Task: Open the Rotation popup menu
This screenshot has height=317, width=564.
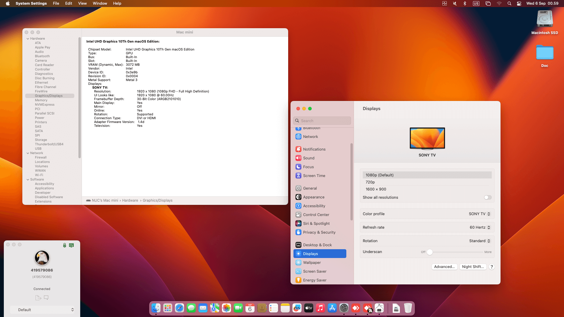Action: pyautogui.click(x=479, y=241)
